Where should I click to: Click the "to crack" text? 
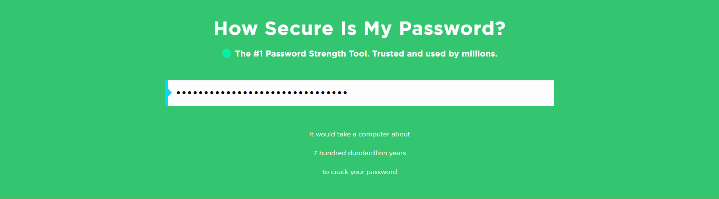click(x=335, y=172)
